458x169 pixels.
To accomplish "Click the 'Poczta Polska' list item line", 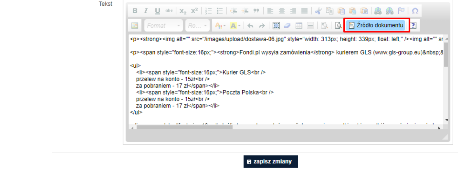I will tap(205, 92).
